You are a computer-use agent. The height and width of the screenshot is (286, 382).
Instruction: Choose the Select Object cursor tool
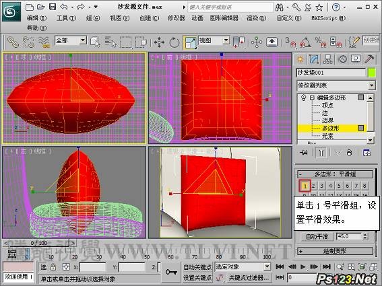pos(95,42)
